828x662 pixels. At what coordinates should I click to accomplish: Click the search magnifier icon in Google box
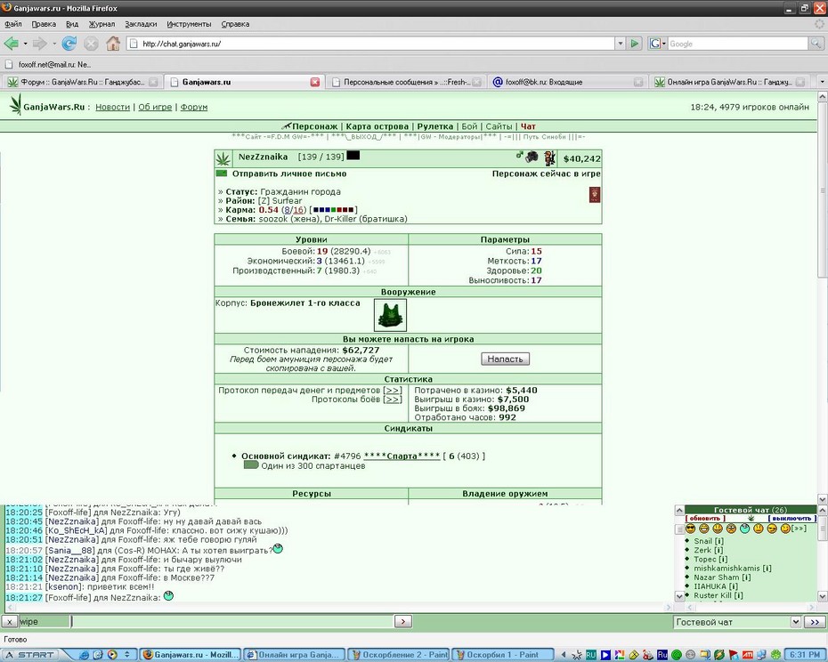816,44
